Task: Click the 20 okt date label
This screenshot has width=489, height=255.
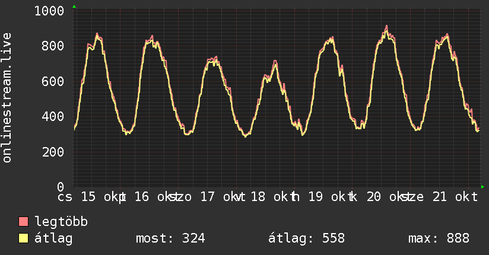Action: click(389, 197)
